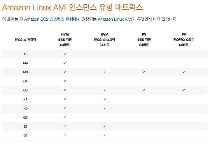The width and height of the screenshot is (210, 143).
Task: Click M3 PV EBS checkmark
Action: [144, 72]
